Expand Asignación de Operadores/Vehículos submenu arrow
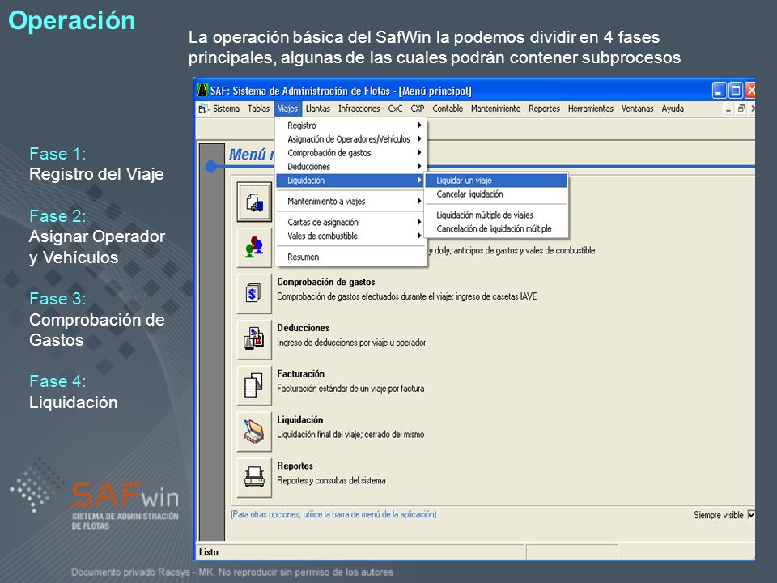The height and width of the screenshot is (583, 777). point(419,139)
